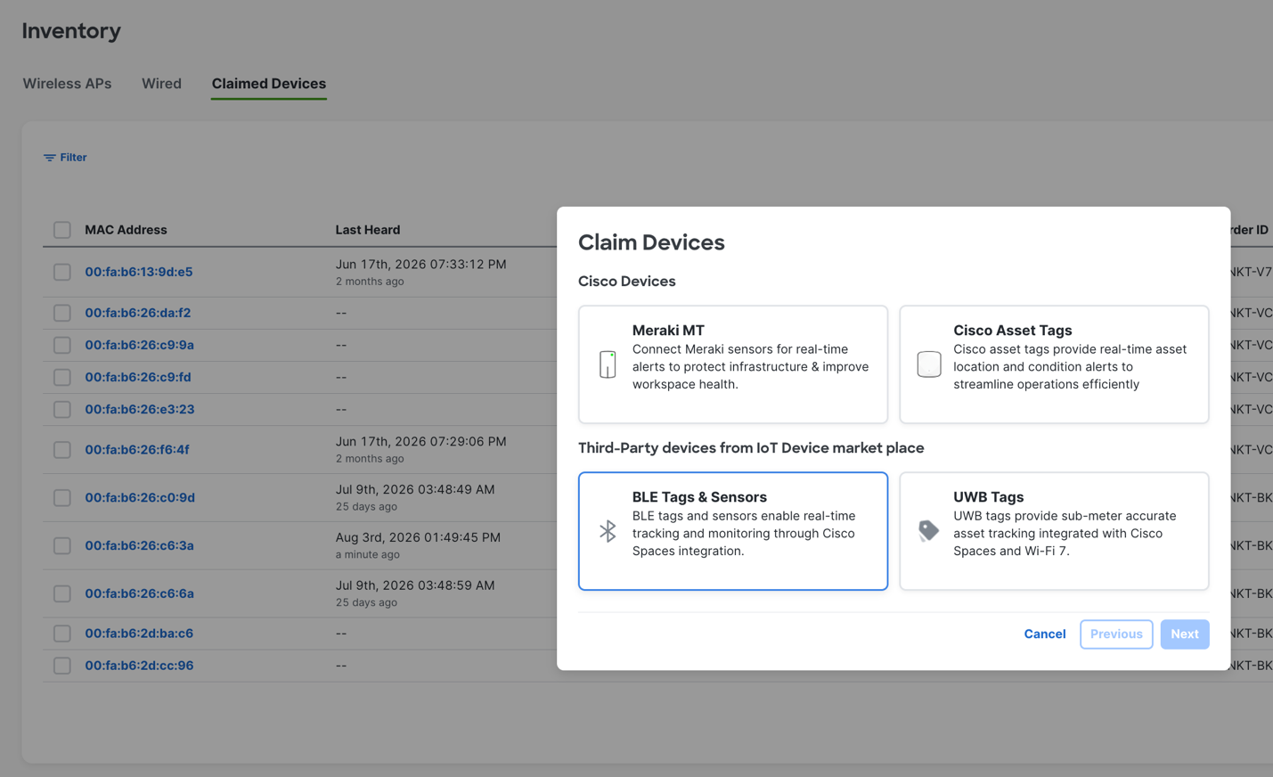Open device 00:fa:b6:26:c9:fd link
The height and width of the screenshot is (777, 1273).
(138, 377)
